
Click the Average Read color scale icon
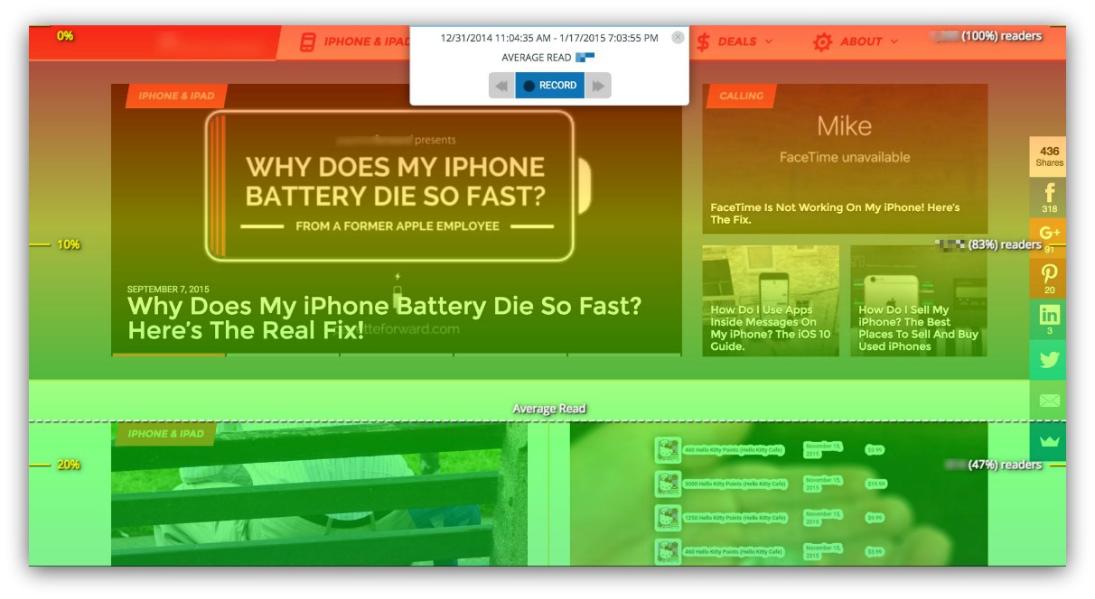585,58
